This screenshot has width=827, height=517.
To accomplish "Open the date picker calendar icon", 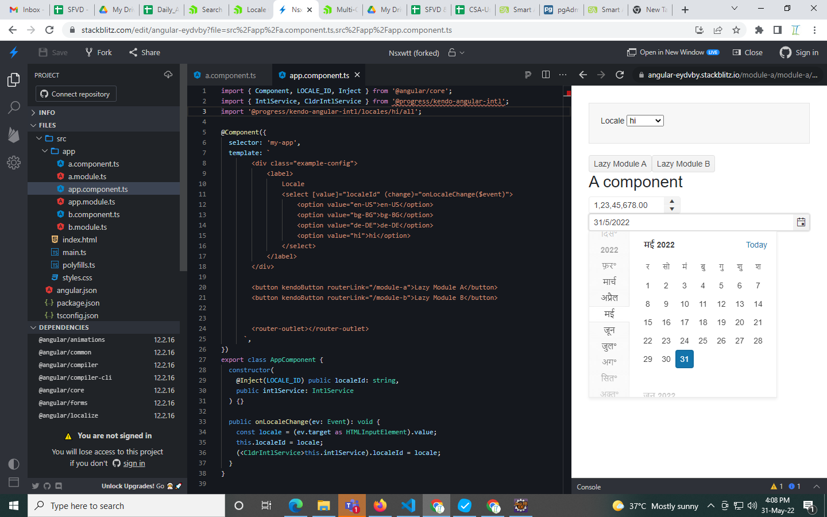I will [801, 222].
